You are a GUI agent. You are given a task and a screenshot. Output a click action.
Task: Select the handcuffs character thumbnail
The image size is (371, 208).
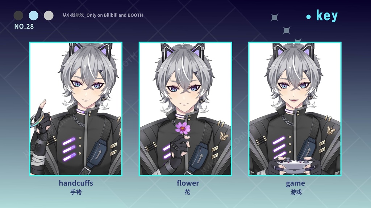point(76,109)
